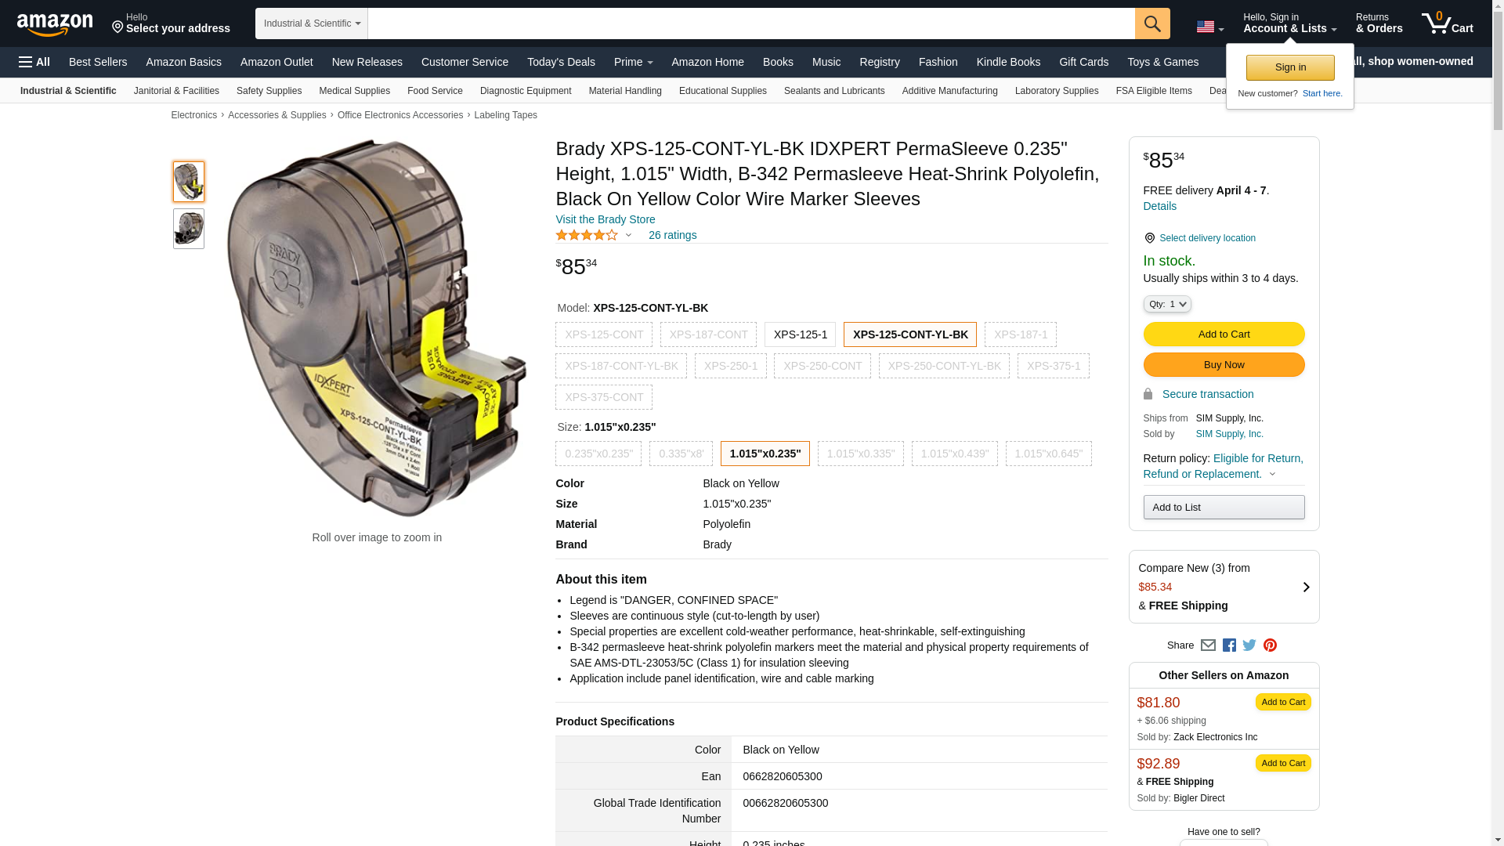1504x846 pixels.
Task: Share on Pinterest icon
Action: tap(1270, 645)
